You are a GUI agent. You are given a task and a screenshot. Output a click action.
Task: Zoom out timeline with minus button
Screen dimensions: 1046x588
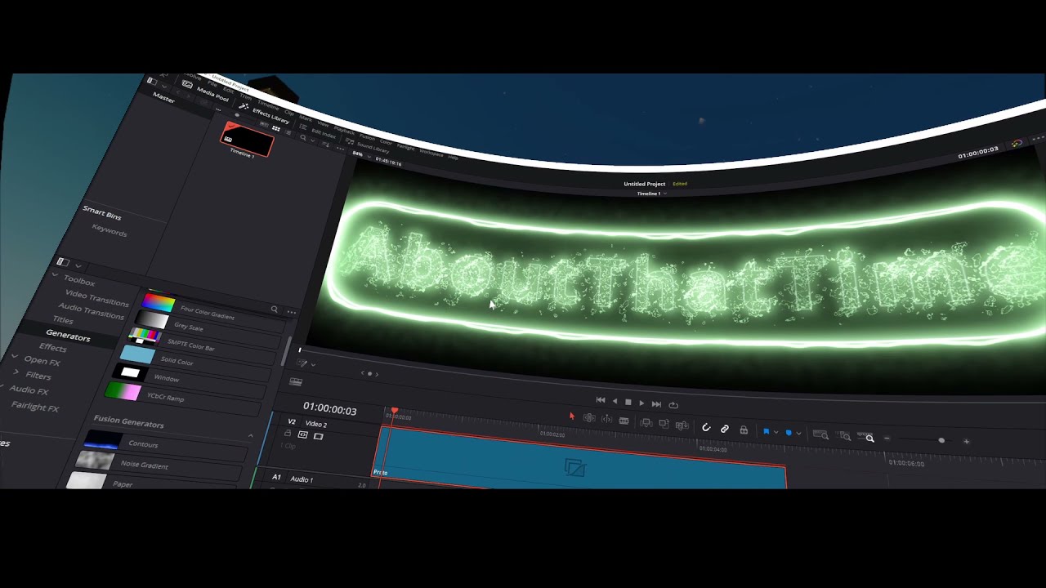pos(887,439)
